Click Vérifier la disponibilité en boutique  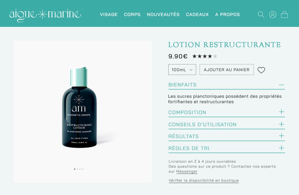pyautogui.click(x=204, y=180)
